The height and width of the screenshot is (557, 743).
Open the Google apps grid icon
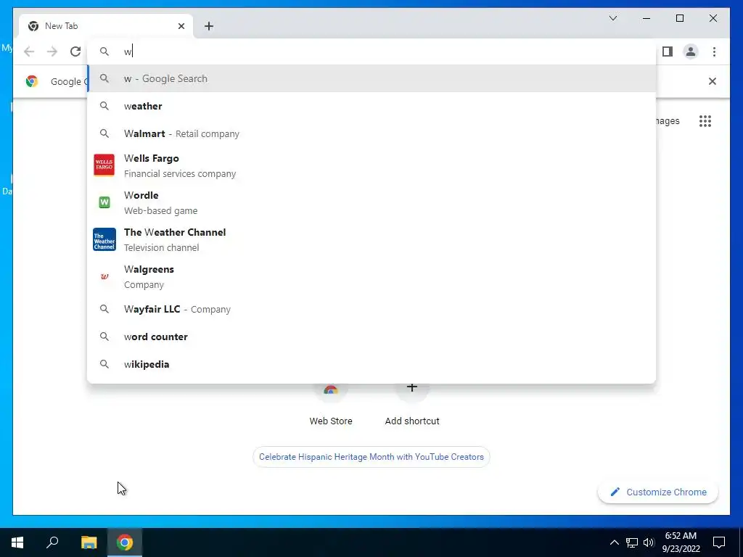point(705,121)
